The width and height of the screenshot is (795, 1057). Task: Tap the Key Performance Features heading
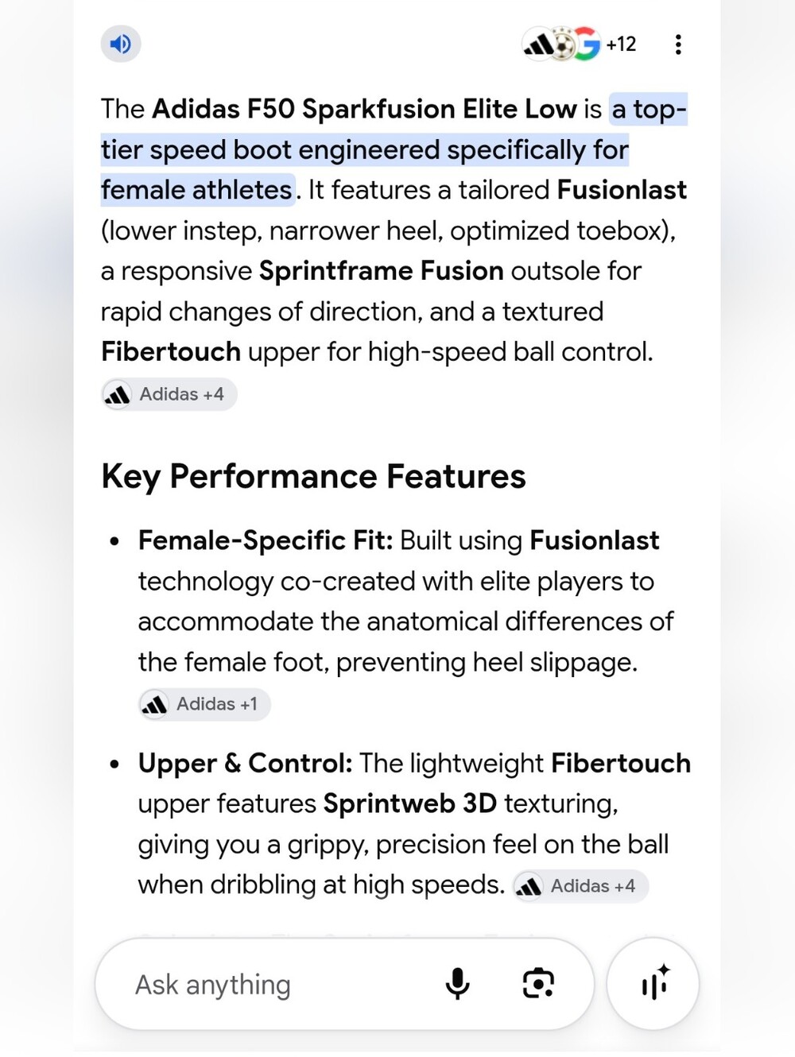[x=313, y=477]
